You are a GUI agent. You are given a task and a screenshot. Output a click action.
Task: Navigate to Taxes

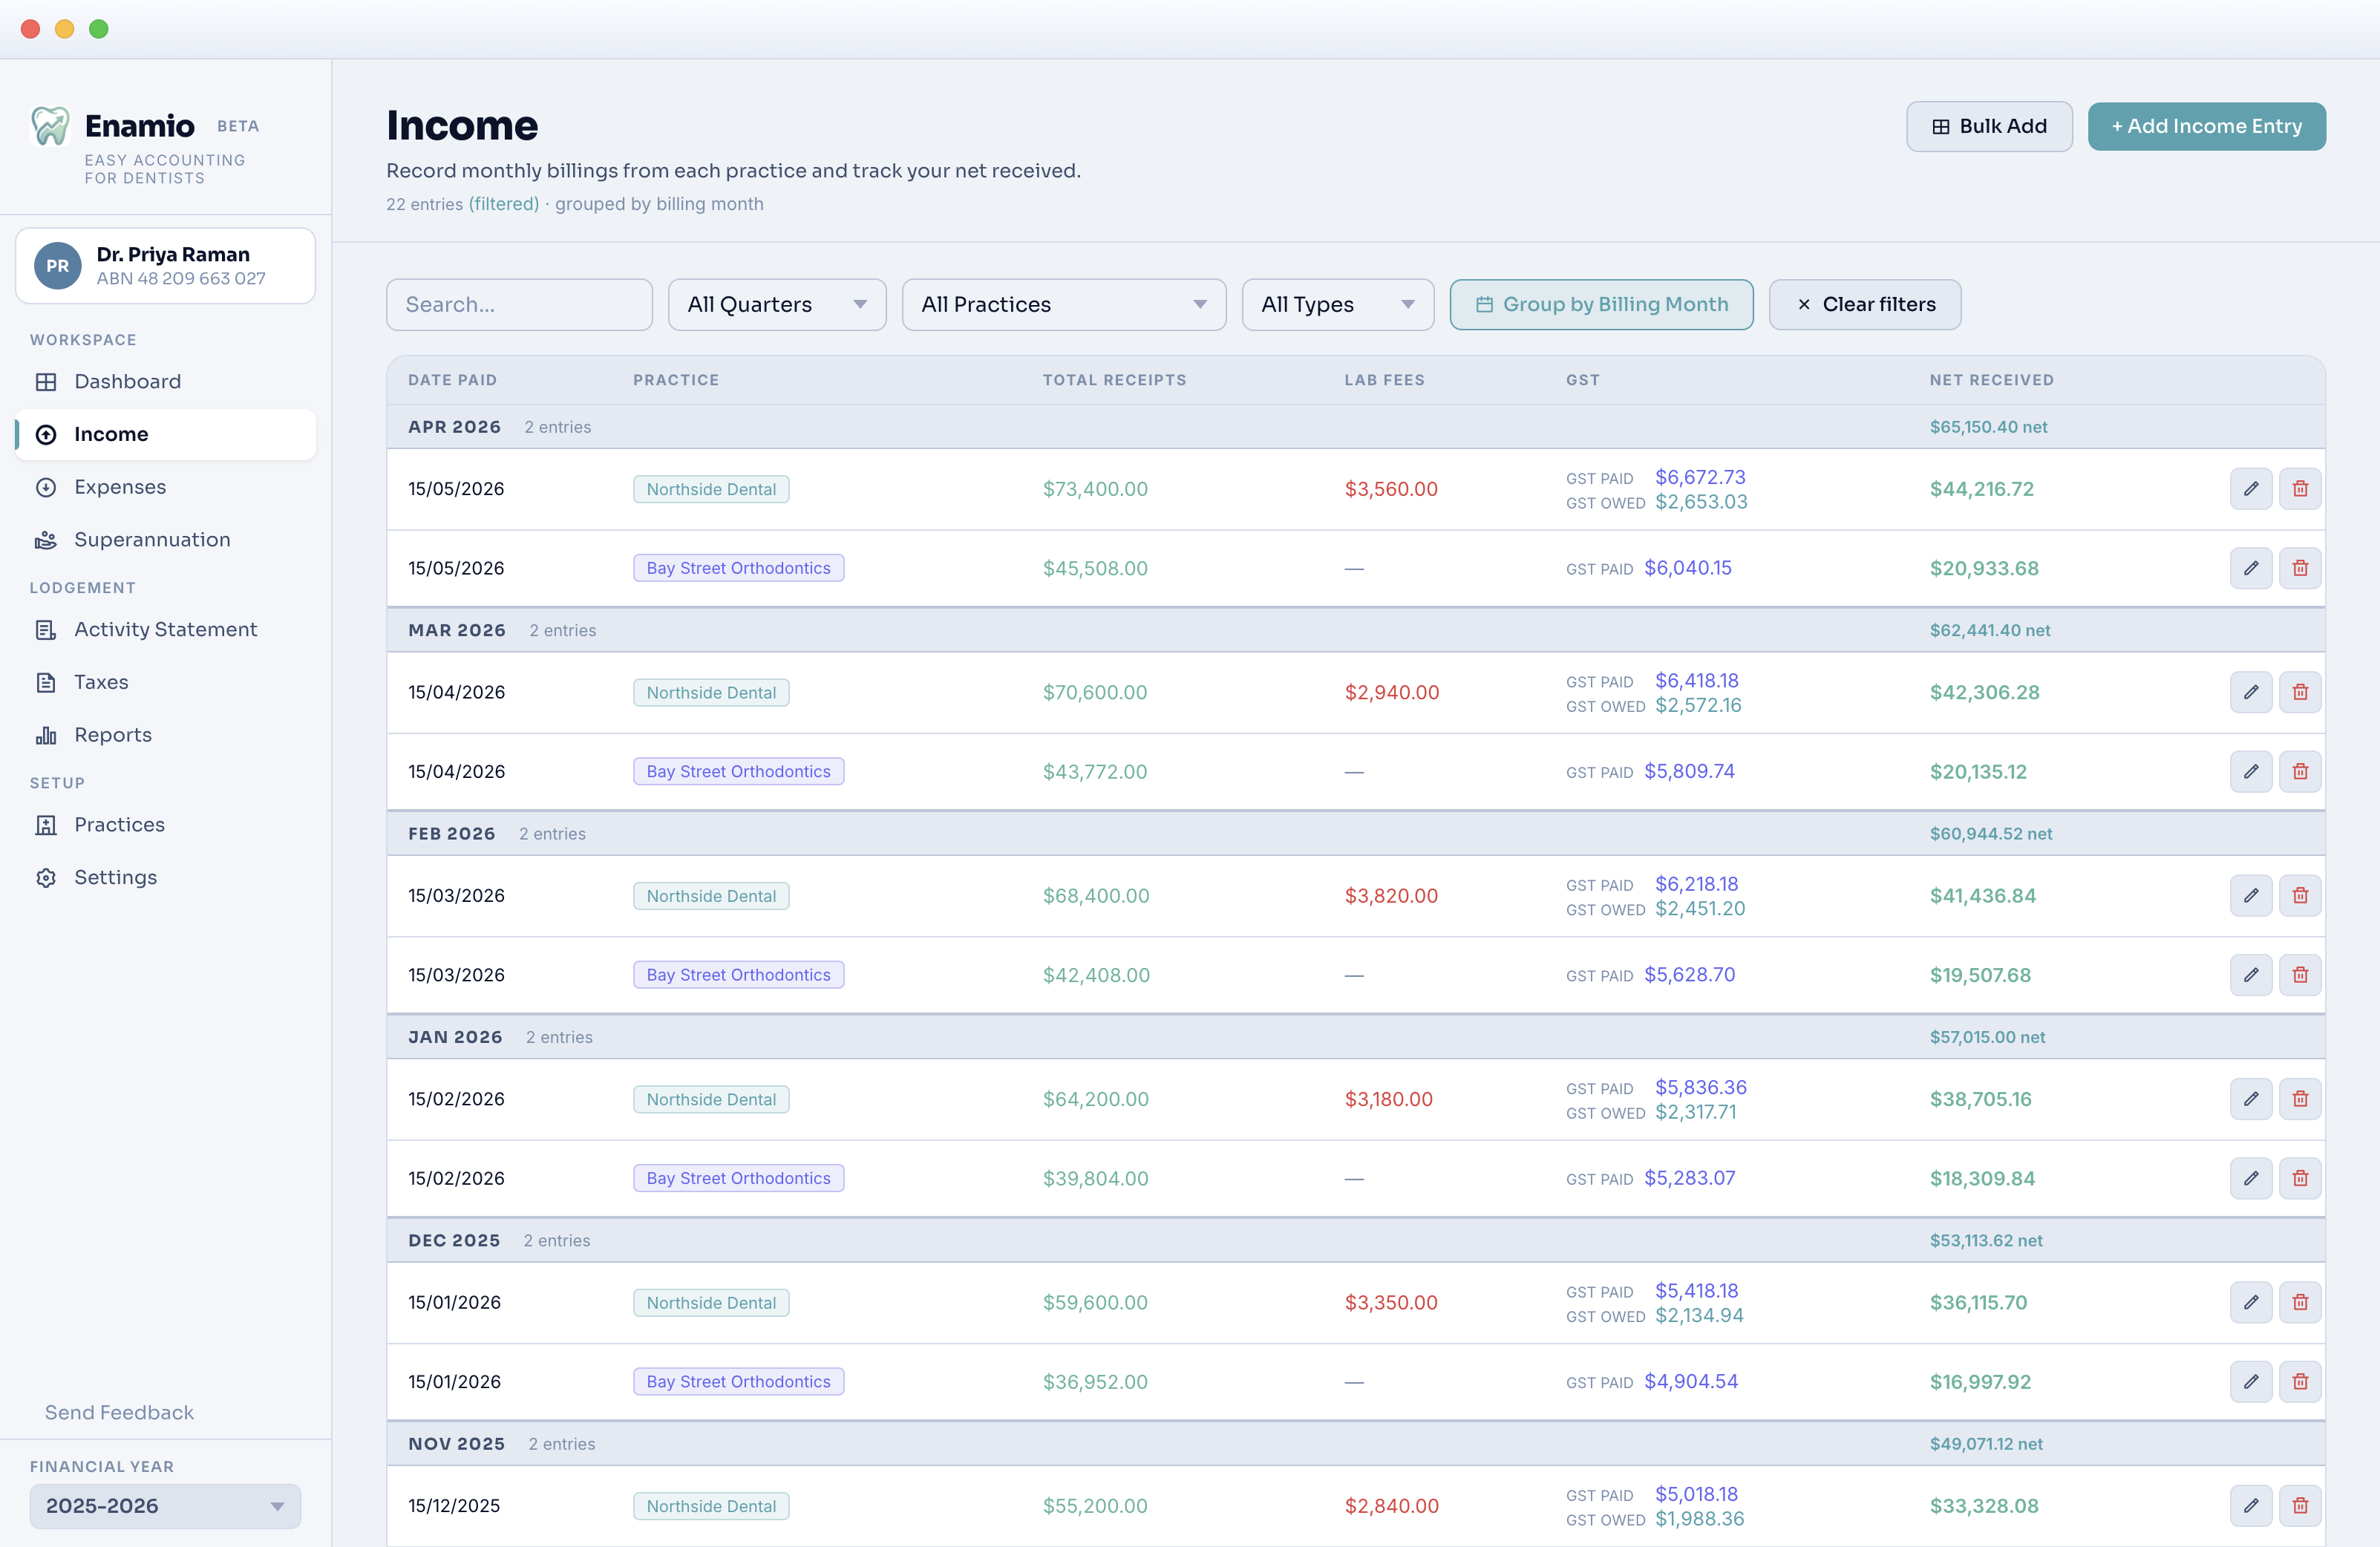(x=165, y=682)
